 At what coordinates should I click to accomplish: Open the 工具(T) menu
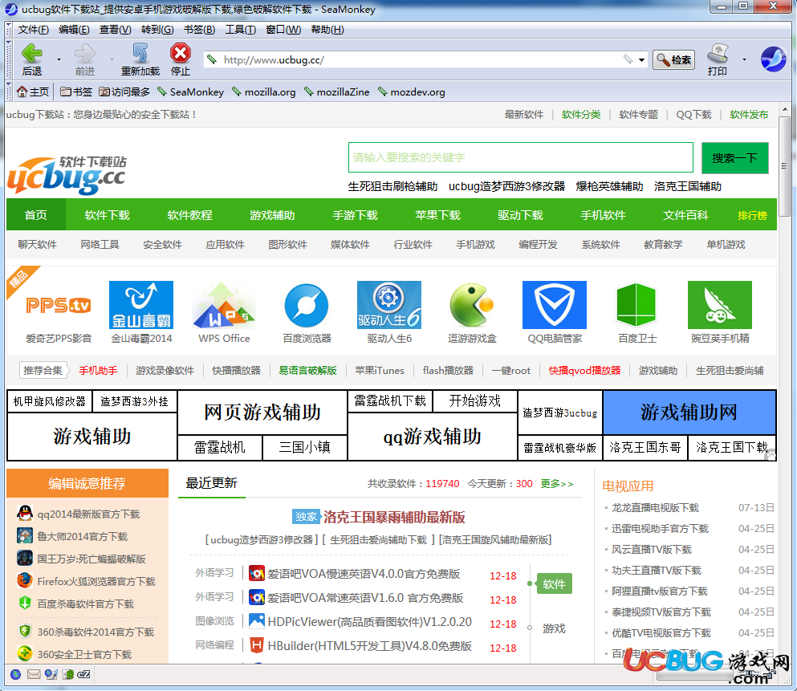coord(241,30)
